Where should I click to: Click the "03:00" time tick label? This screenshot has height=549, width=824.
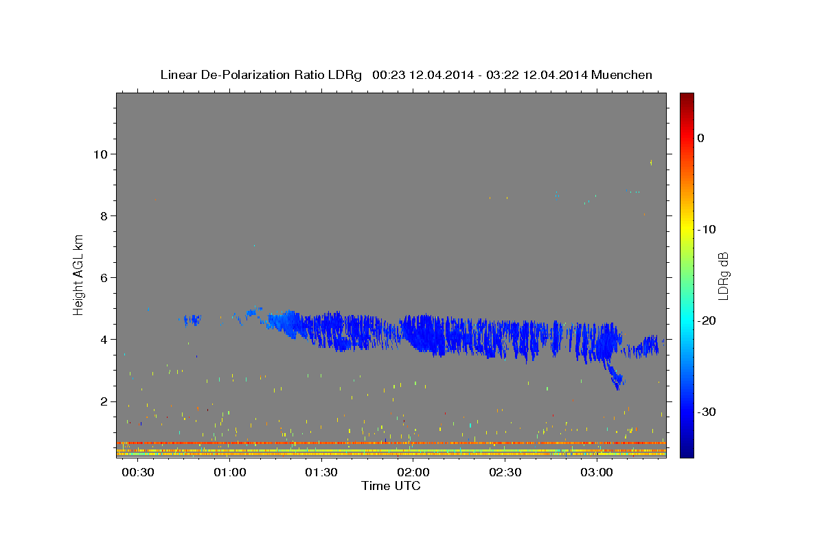[x=597, y=473]
